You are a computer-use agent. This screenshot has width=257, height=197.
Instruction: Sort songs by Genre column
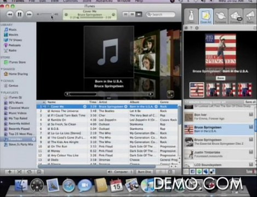tap(168, 102)
